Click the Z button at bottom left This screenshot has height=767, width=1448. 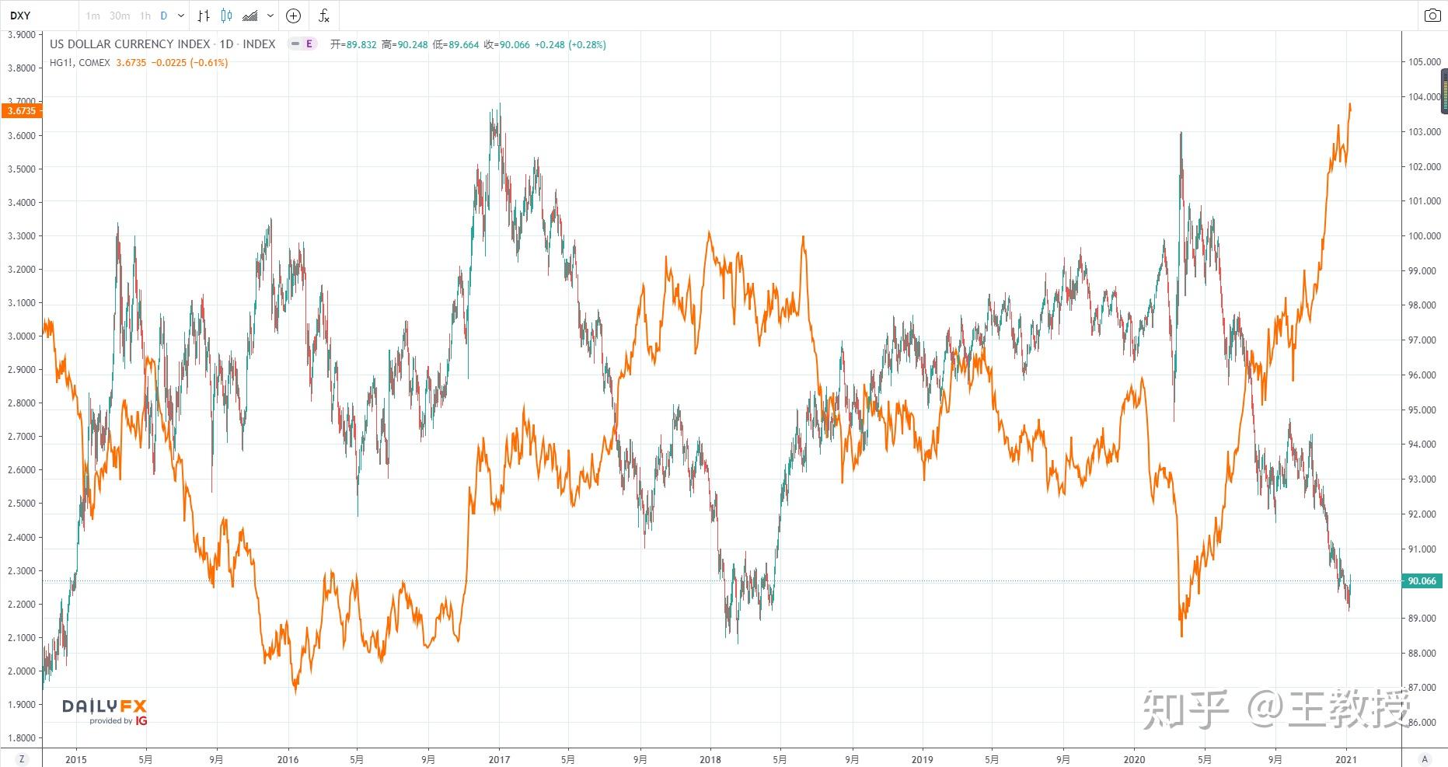21,759
